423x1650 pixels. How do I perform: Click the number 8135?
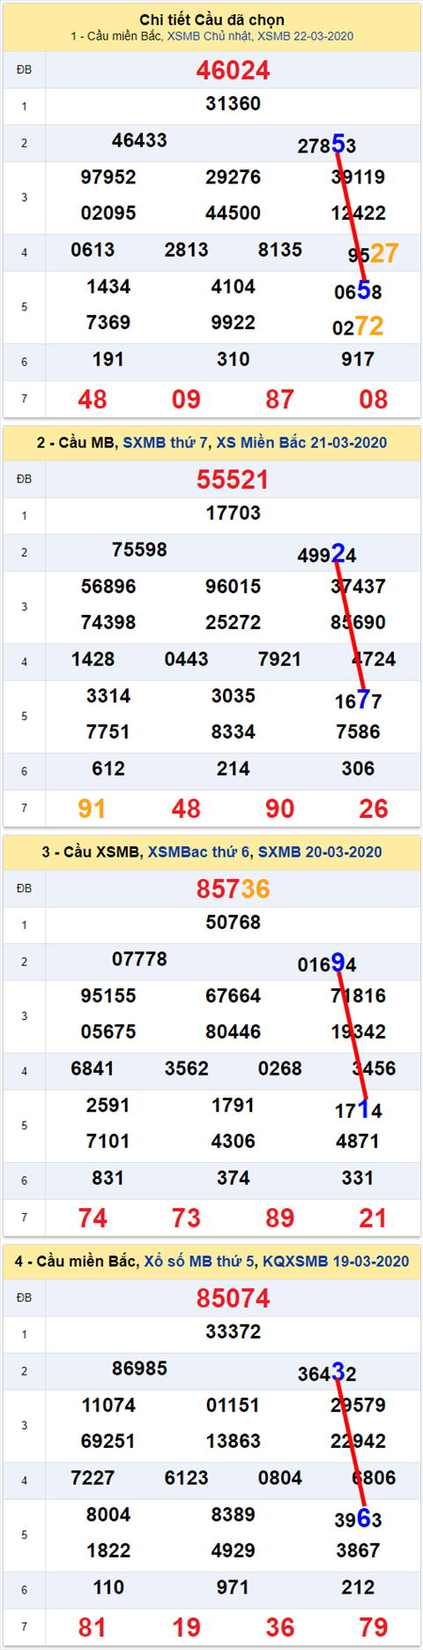coord(280,250)
